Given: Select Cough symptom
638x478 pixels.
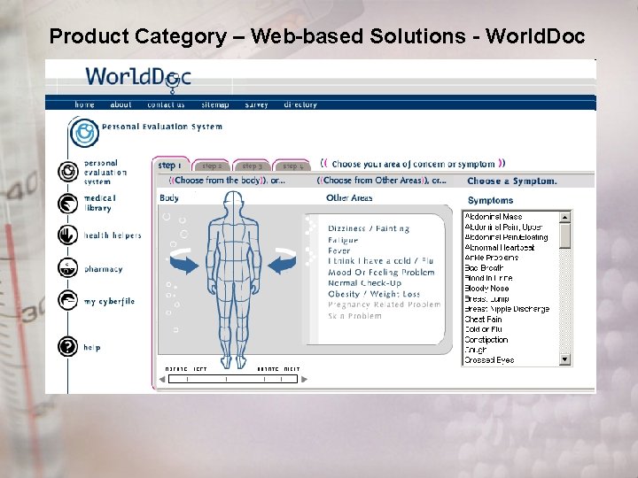Looking at the screenshot, I should pyautogui.click(x=476, y=350).
